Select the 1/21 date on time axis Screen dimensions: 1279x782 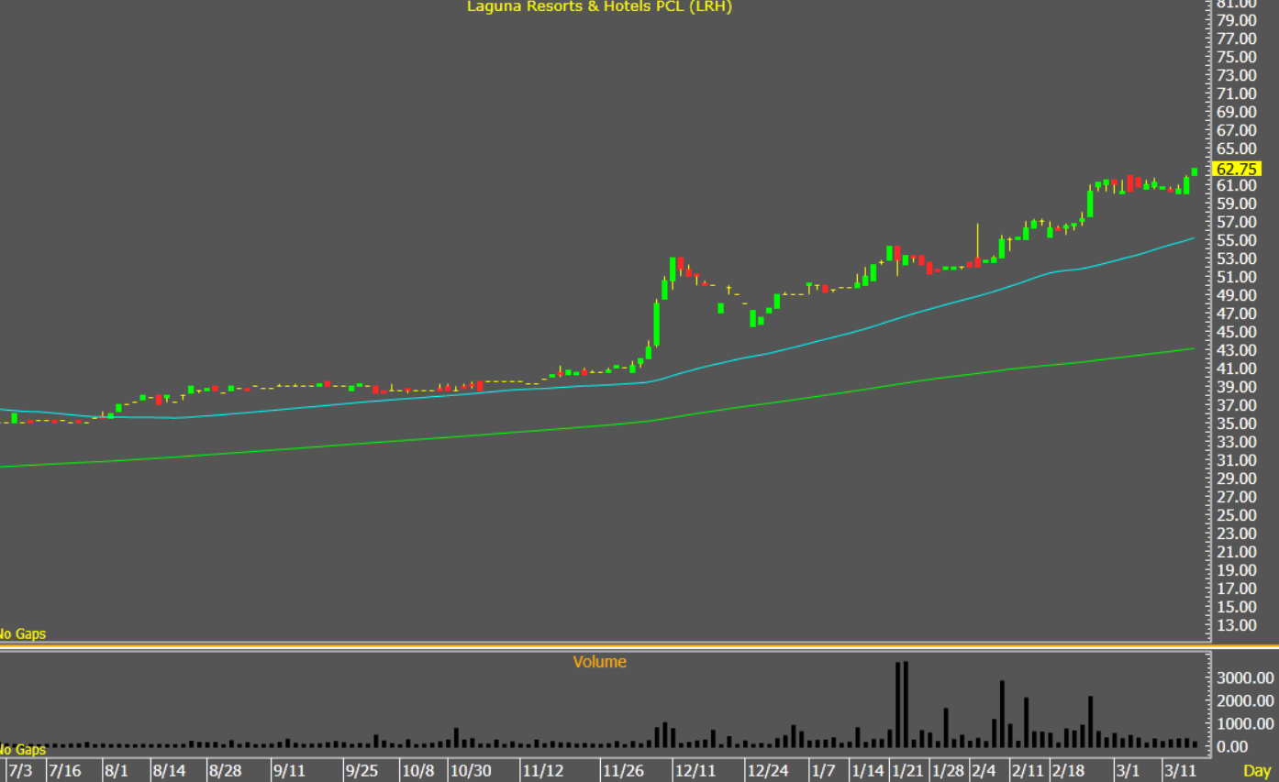(x=908, y=770)
